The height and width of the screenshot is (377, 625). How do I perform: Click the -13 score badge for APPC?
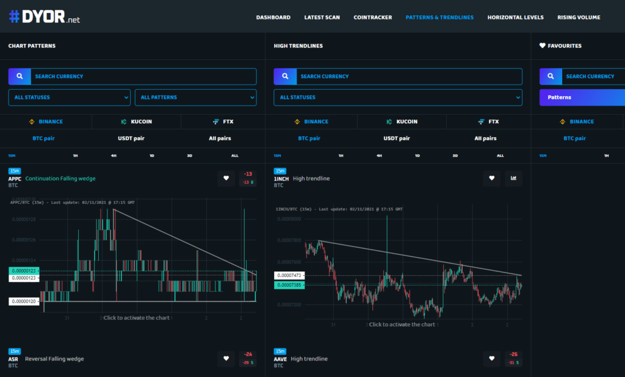(x=248, y=178)
